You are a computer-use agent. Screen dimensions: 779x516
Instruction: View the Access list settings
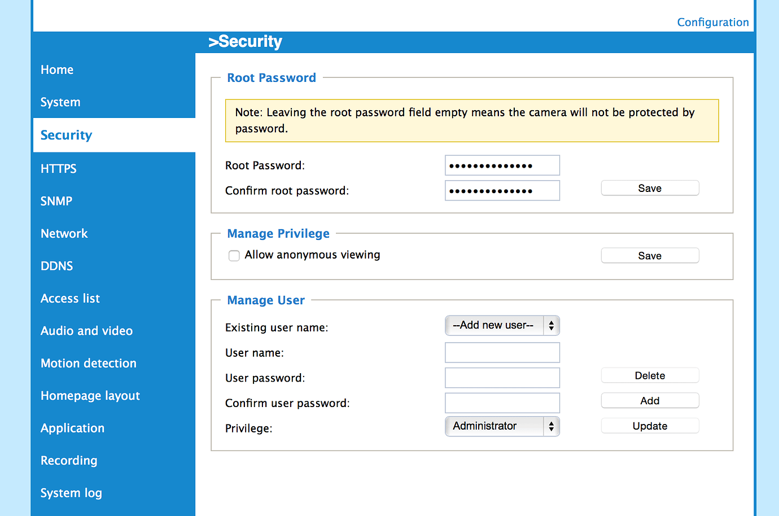tap(70, 298)
